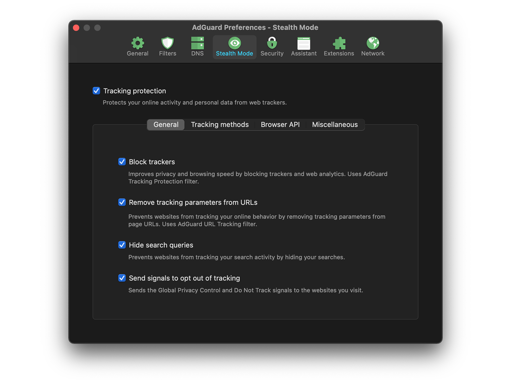Image resolution: width=511 pixels, height=383 pixels.
Task: Open the Assistant window icon pane
Action: tap(304, 47)
